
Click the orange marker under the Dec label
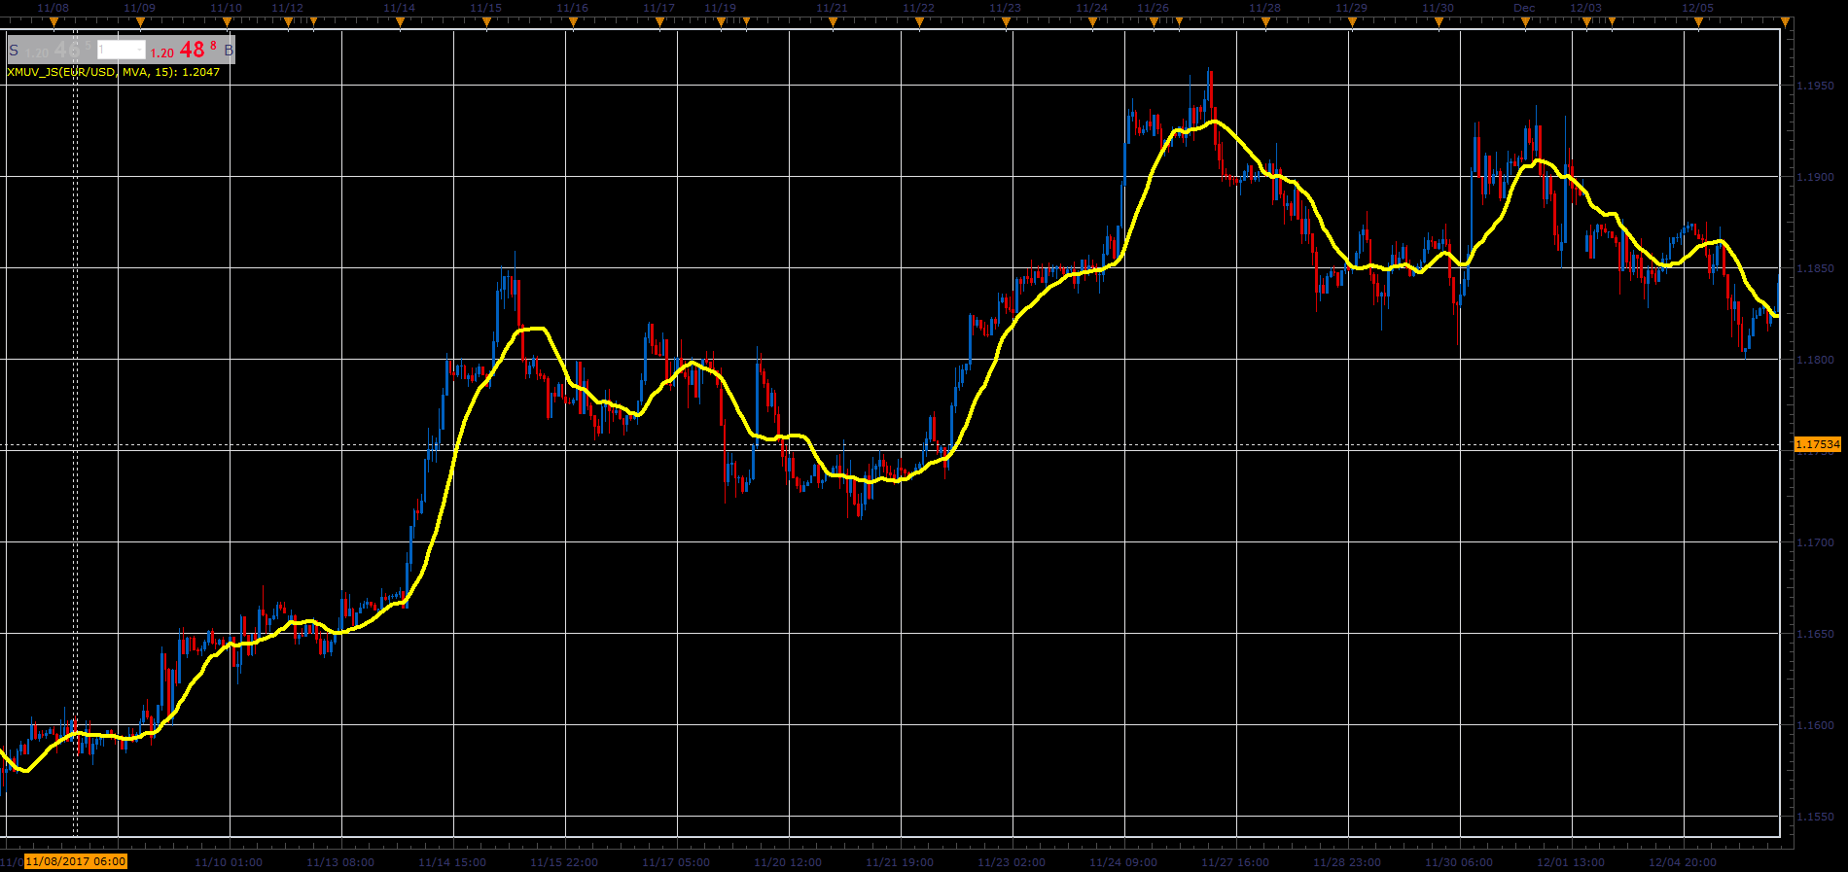(1525, 21)
